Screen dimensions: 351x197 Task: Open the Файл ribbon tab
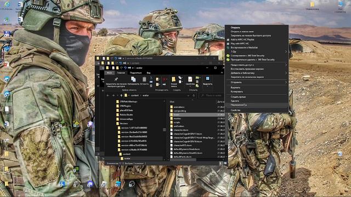110,73
